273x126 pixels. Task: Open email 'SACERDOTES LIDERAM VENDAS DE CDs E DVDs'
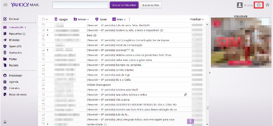(132, 104)
